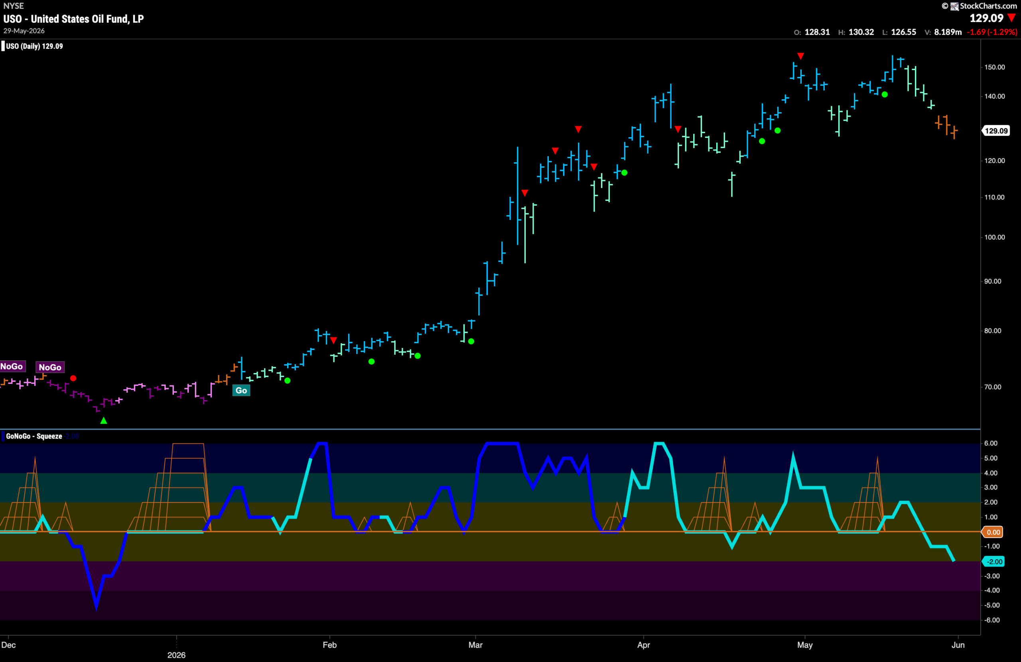Image resolution: width=1021 pixels, height=662 pixels.
Task: Click the green dot marker just before March
Action: (471, 341)
